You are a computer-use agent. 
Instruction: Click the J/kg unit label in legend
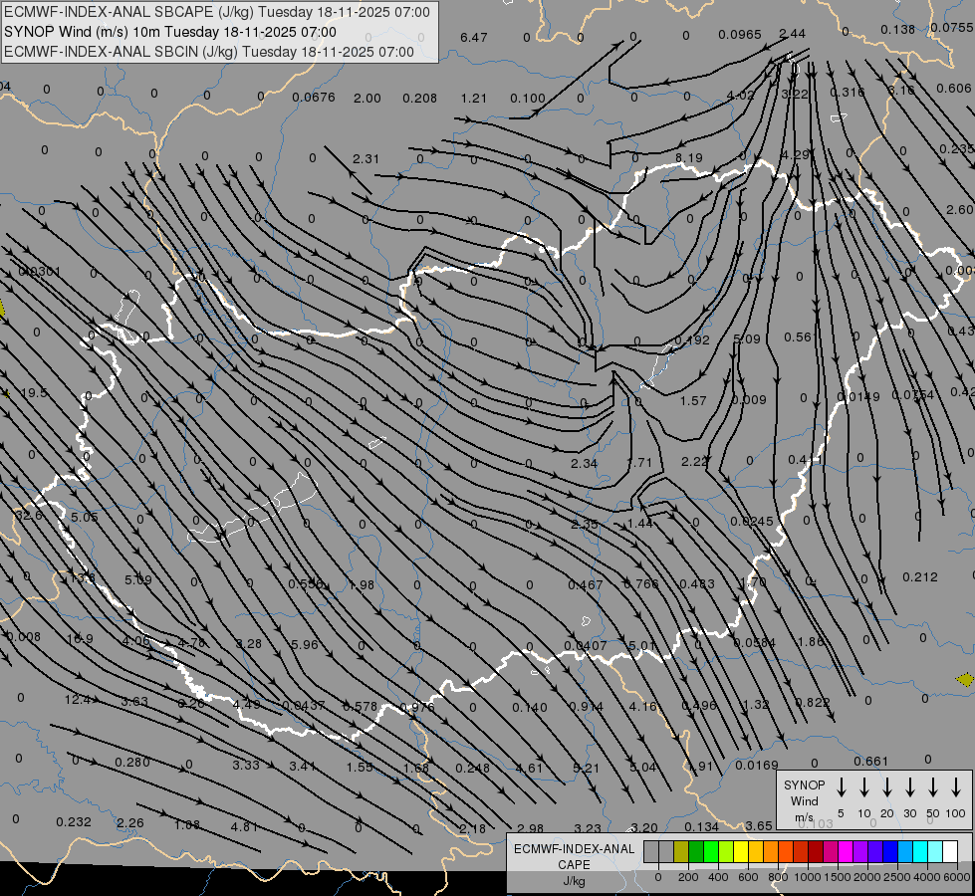[574, 881]
